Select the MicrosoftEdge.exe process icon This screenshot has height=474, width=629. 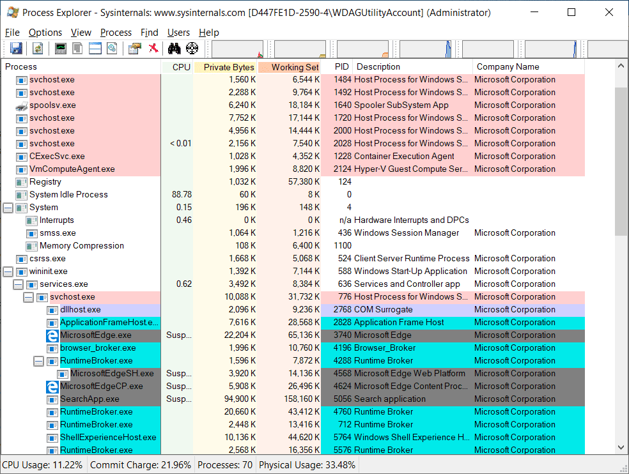pos(52,335)
